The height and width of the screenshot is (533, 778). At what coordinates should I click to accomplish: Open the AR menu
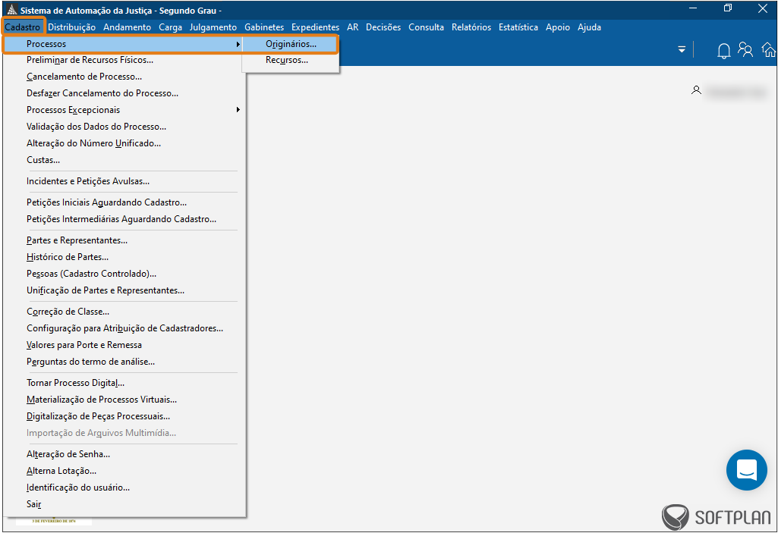353,27
